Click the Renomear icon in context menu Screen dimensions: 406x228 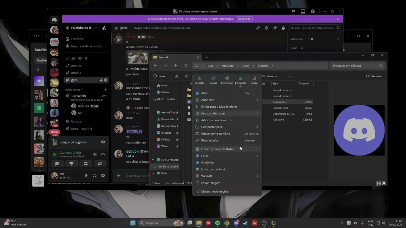click(227, 78)
